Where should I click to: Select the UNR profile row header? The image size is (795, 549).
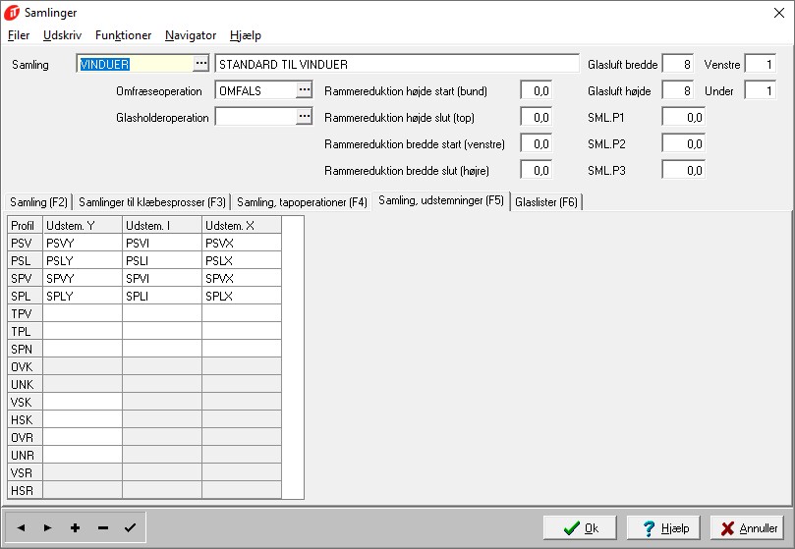(25, 456)
